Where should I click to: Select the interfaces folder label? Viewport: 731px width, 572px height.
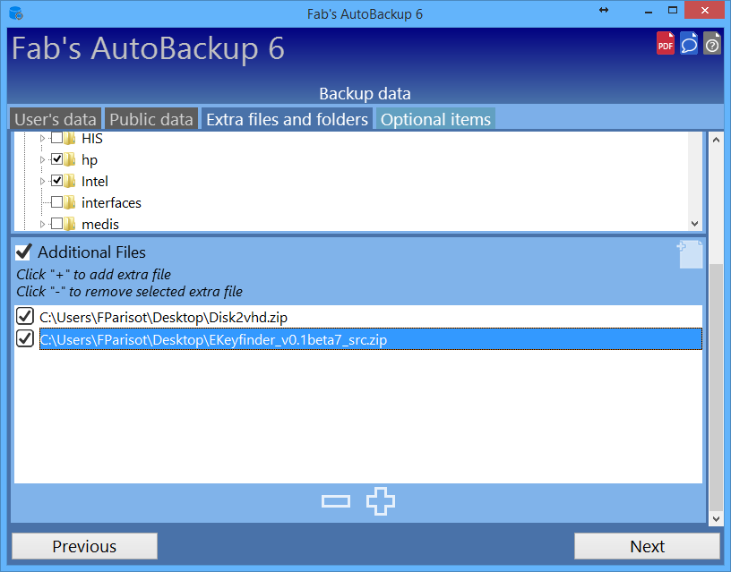point(111,202)
